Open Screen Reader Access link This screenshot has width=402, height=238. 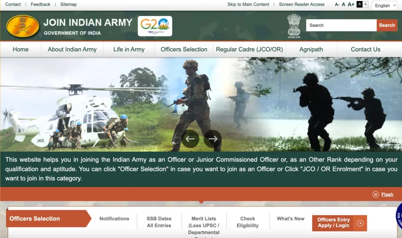point(302,4)
